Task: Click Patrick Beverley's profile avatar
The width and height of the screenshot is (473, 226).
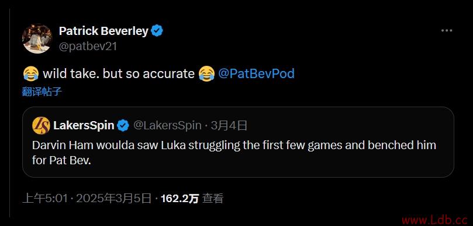Action: (37, 38)
